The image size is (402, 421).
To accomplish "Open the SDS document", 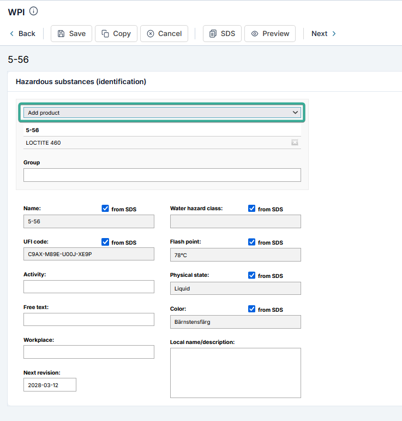I will coord(222,33).
